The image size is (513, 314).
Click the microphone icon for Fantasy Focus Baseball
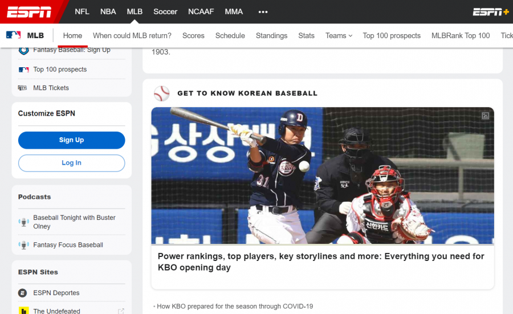click(23, 245)
